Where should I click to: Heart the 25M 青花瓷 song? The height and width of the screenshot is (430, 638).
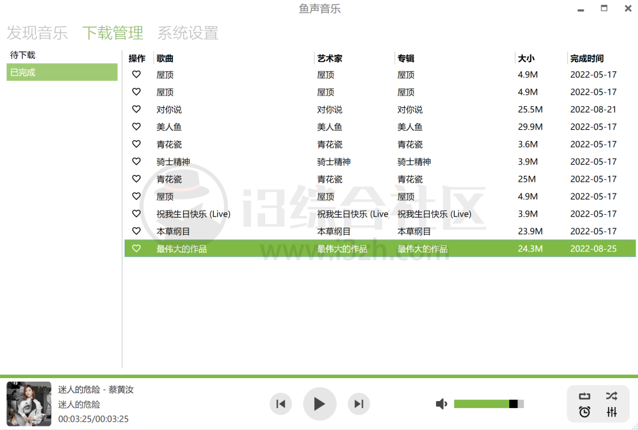(136, 179)
